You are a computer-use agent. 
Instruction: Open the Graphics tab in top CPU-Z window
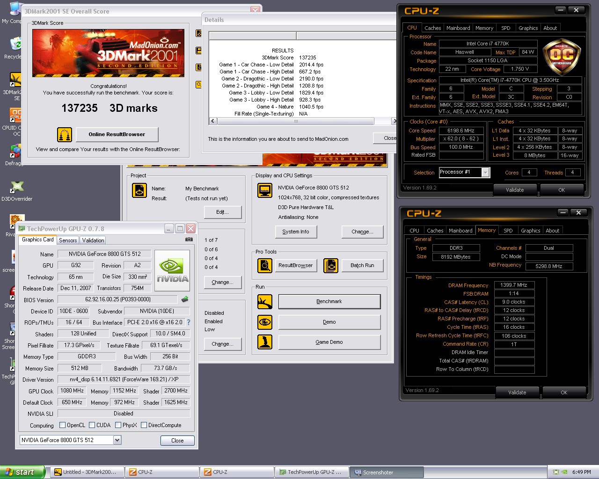tap(528, 28)
